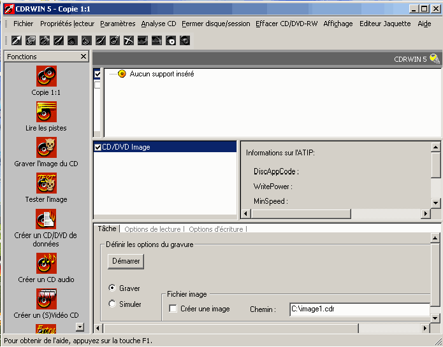Click Tâche panel scroll-left arrow
This screenshot has height=347, width=443.
[x=98, y=329]
